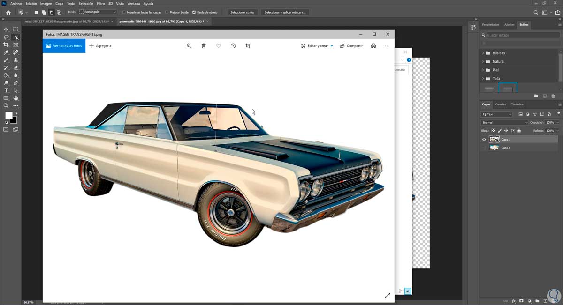Uncheck the 'Resta de objeto' checkbox
The image size is (563, 305).
point(194,12)
